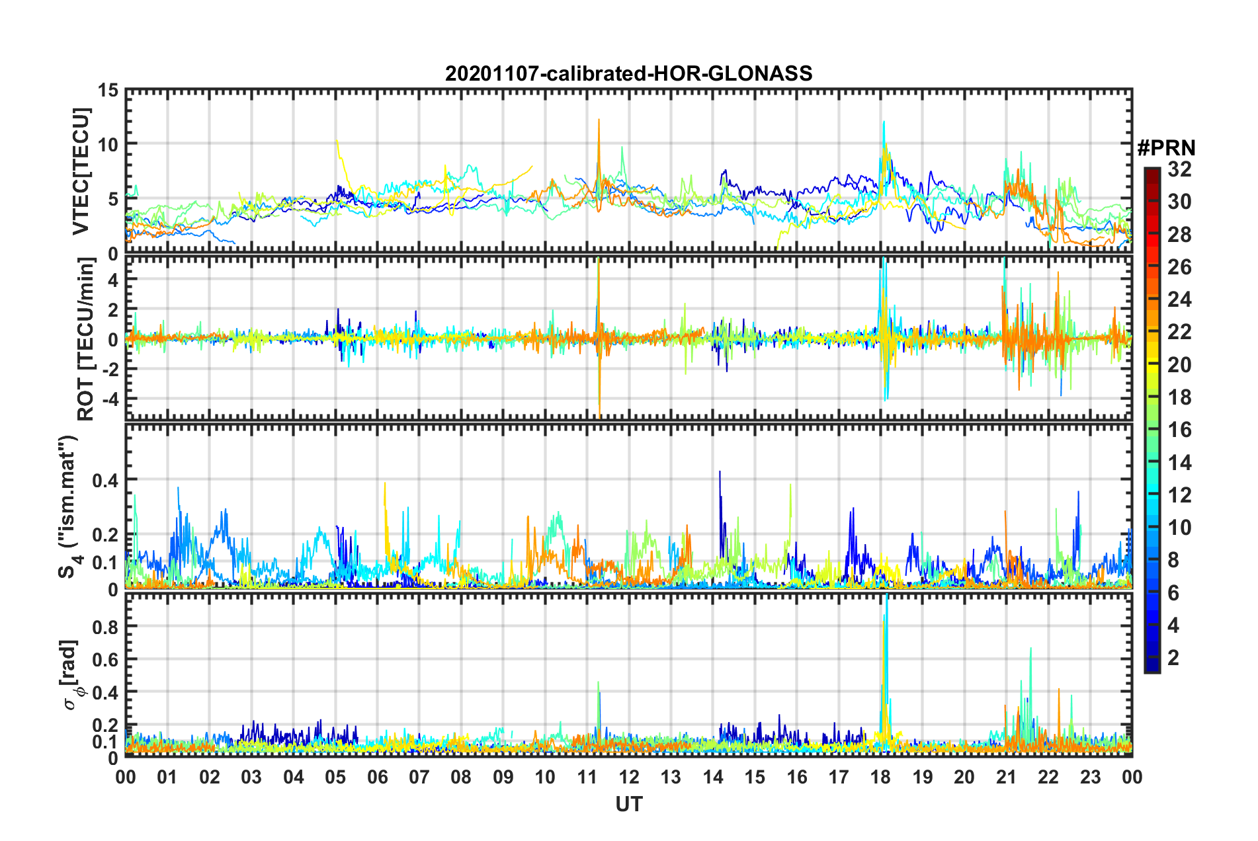Click colorbar tick label 14
Screen dimensions: 1258x841
click(1179, 463)
